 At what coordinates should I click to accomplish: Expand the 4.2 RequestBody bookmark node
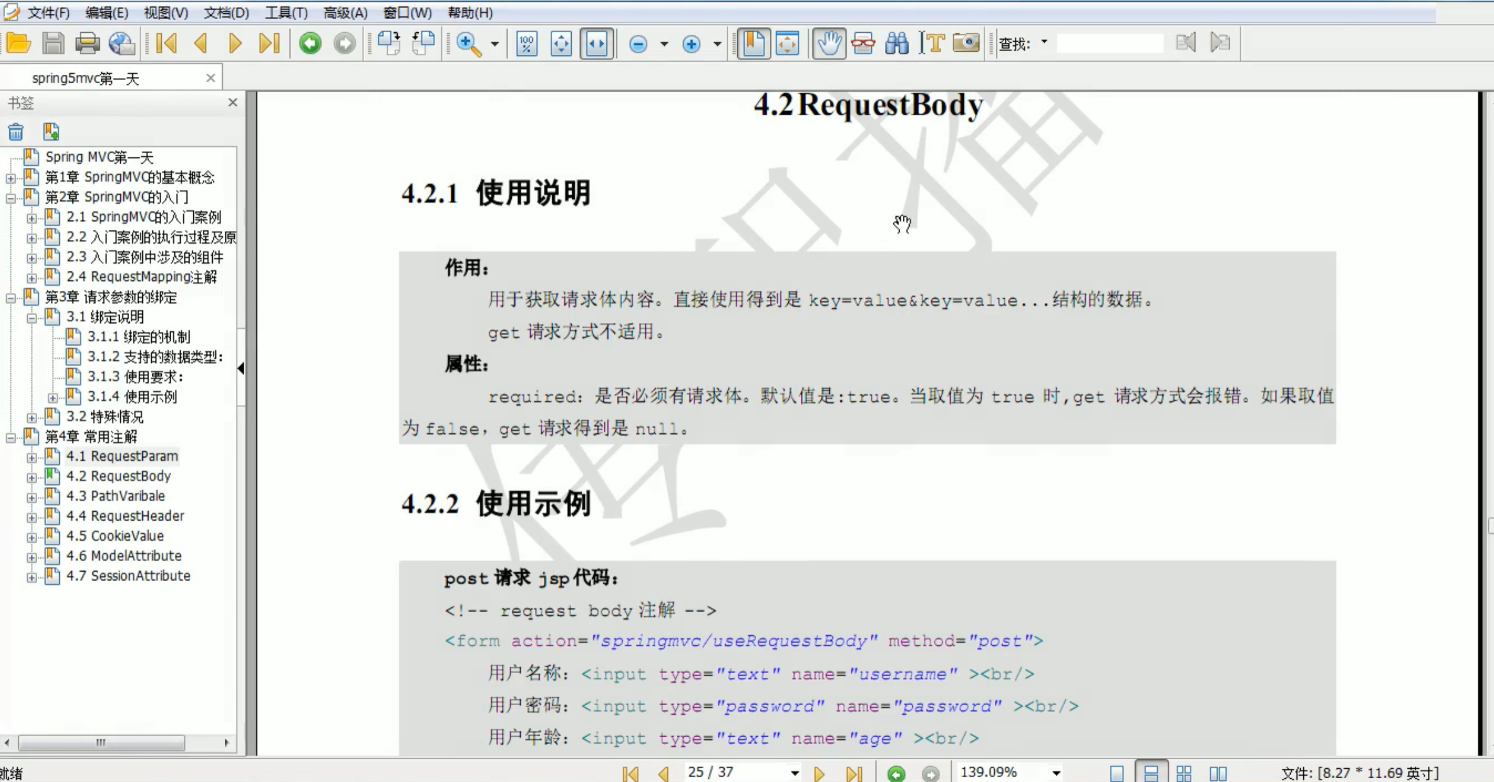[x=31, y=477]
